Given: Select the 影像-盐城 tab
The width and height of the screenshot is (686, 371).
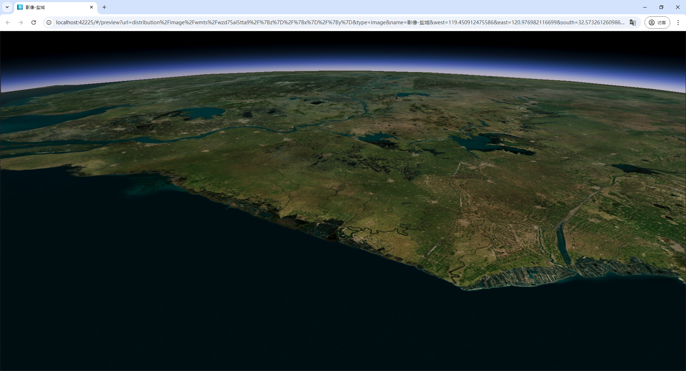Looking at the screenshot, I should click(x=56, y=7).
